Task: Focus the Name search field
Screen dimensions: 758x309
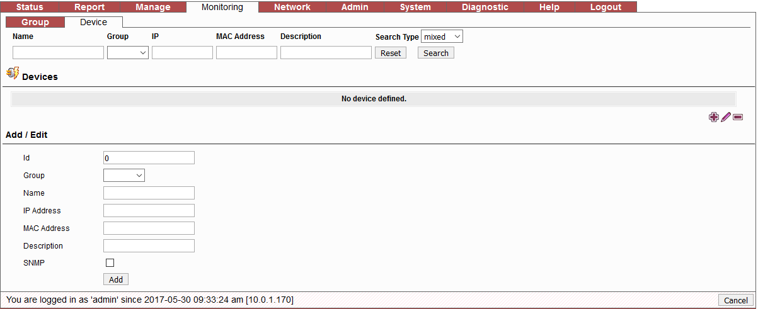Action: [58, 53]
